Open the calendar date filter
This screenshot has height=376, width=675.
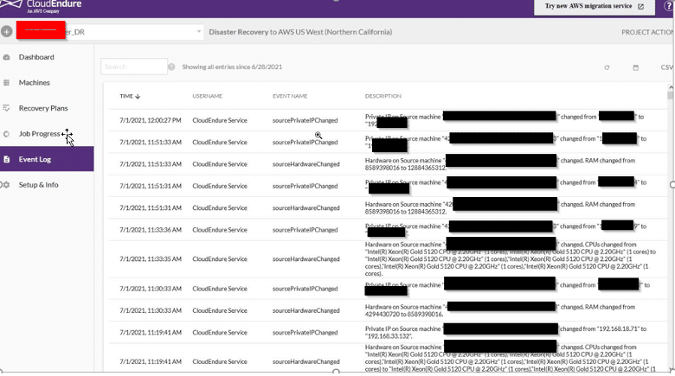(635, 67)
